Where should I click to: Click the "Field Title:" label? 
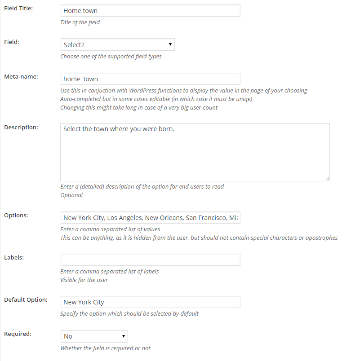pyautogui.click(x=18, y=9)
